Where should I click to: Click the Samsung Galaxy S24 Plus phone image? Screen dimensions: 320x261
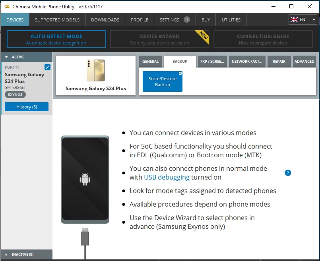[x=96, y=70]
